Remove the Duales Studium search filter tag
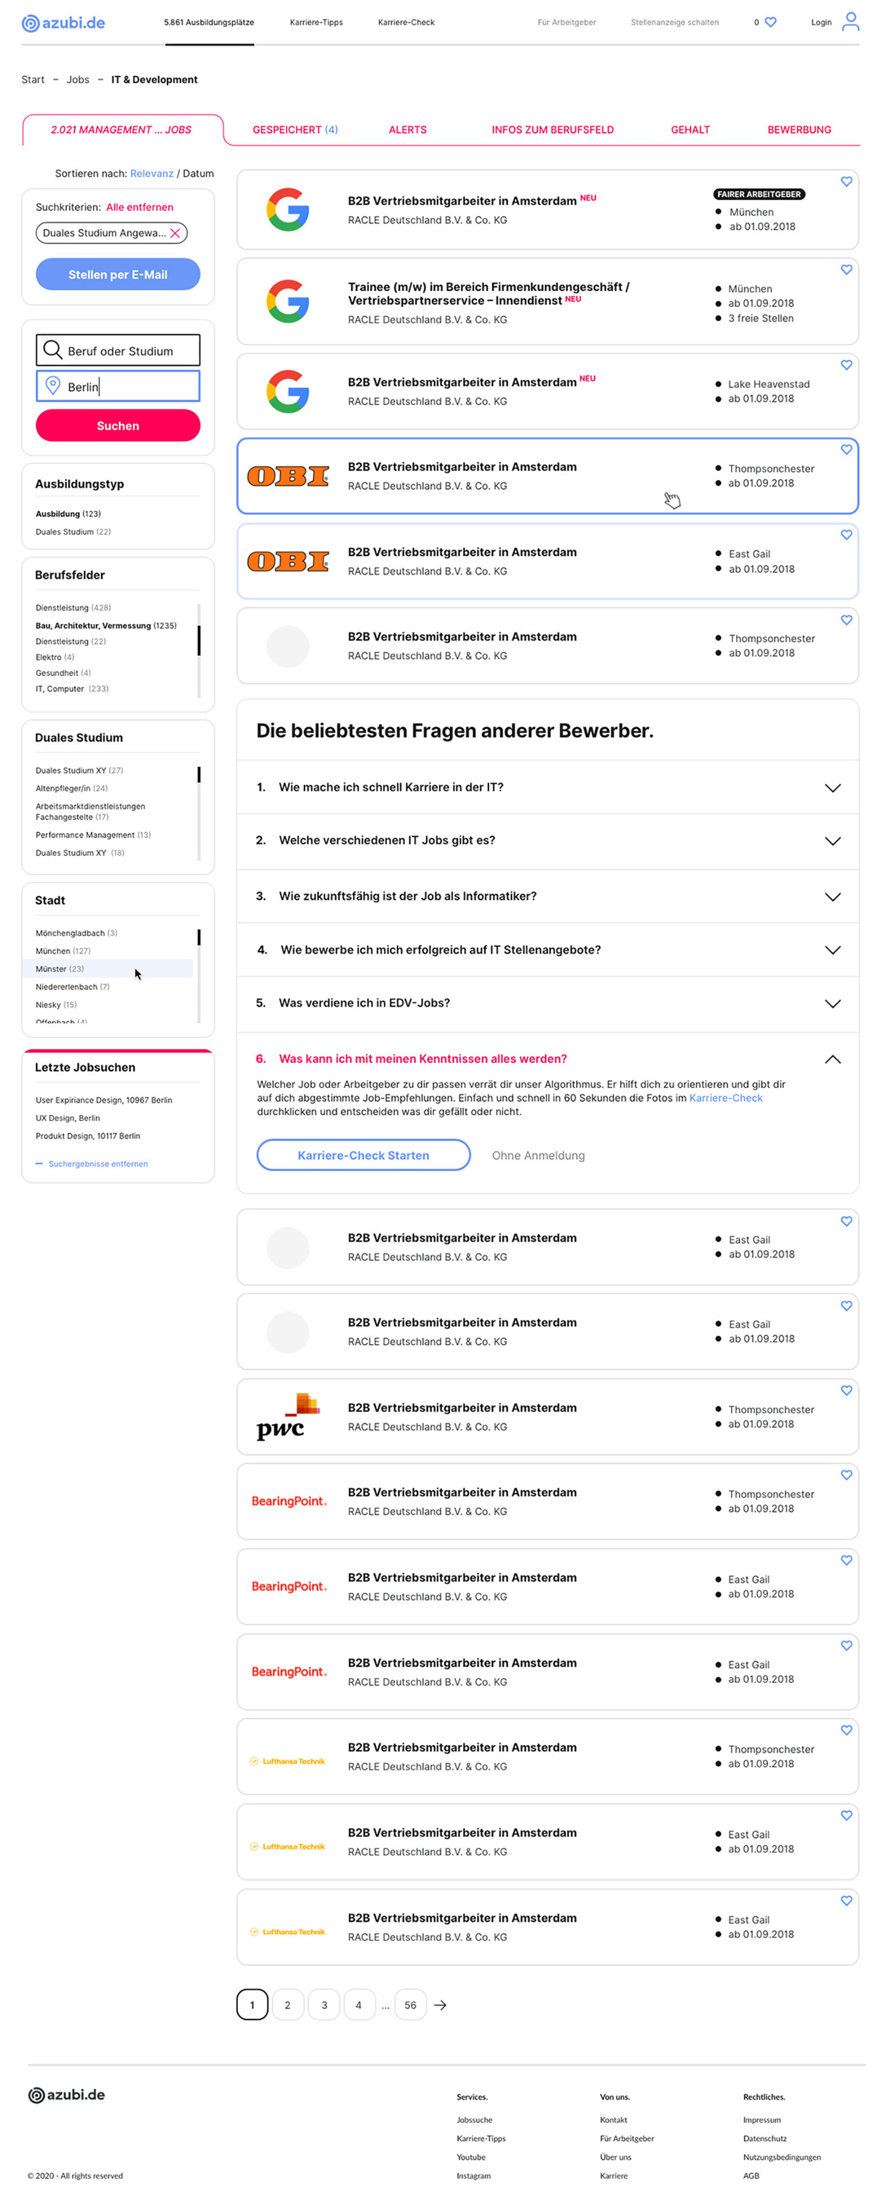Screen dimensions: 881x2208 (175, 233)
